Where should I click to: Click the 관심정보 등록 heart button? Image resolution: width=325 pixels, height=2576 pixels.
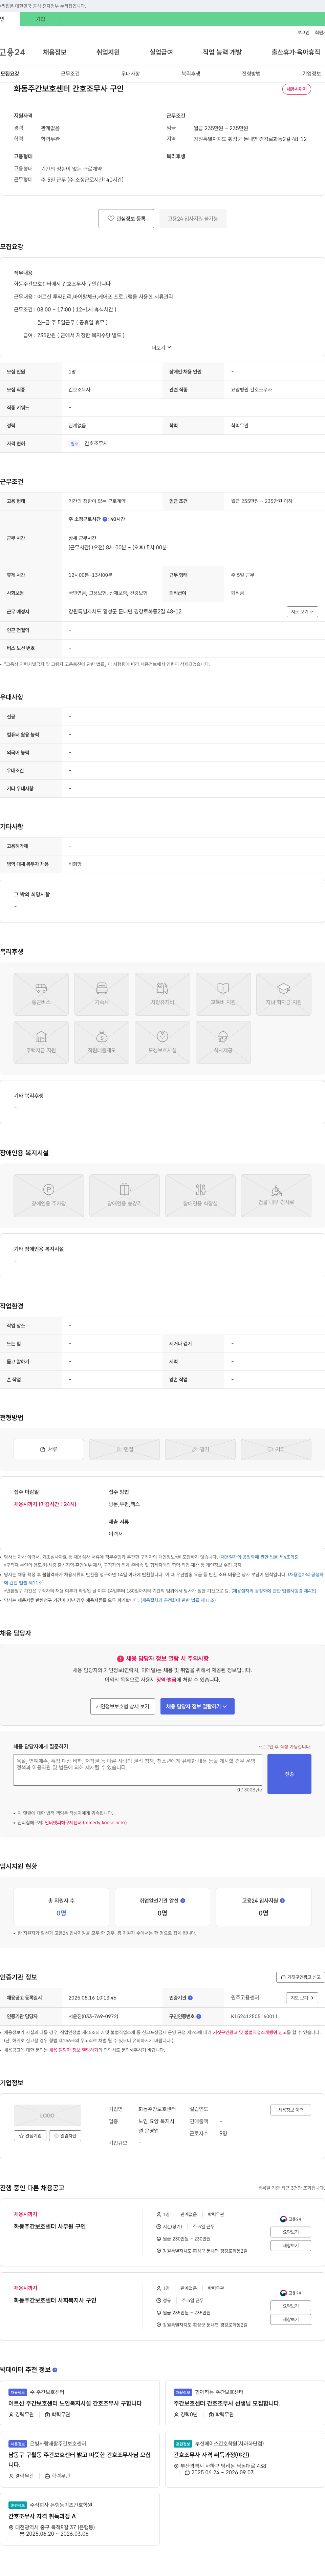[126, 218]
